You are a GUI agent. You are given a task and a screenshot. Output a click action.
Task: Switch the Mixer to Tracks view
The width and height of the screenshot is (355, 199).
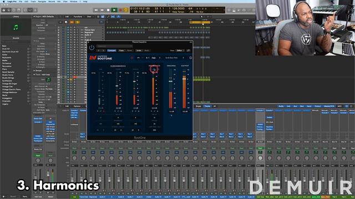tap(207, 106)
